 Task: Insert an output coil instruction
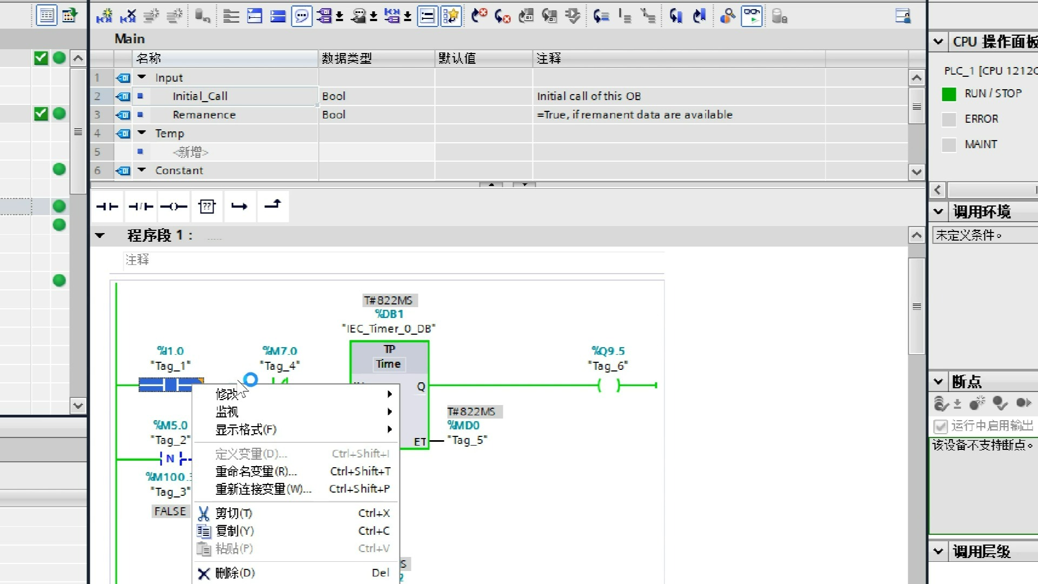(x=174, y=206)
